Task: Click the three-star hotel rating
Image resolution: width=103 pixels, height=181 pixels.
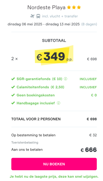Action: tap(74, 8)
